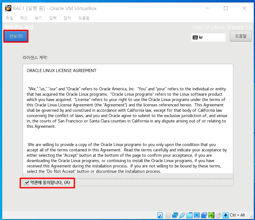This screenshot has width=255, height=220.
Task: Open the 머신 menu
Action: pyautogui.click(x=24, y=18)
